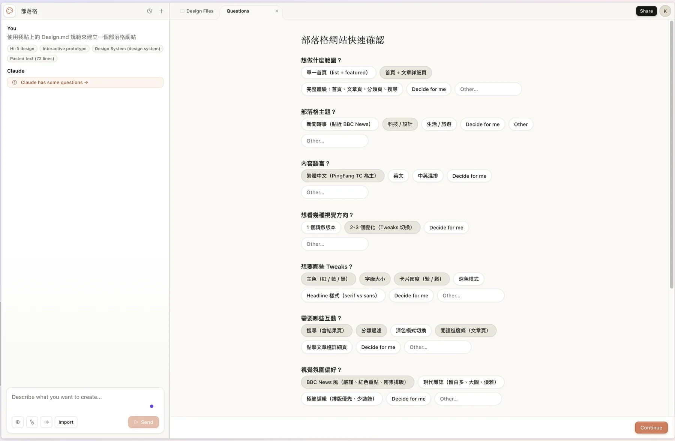Click Other input field under Tweaks question
Image resolution: width=675 pixels, height=441 pixels.
(471, 295)
